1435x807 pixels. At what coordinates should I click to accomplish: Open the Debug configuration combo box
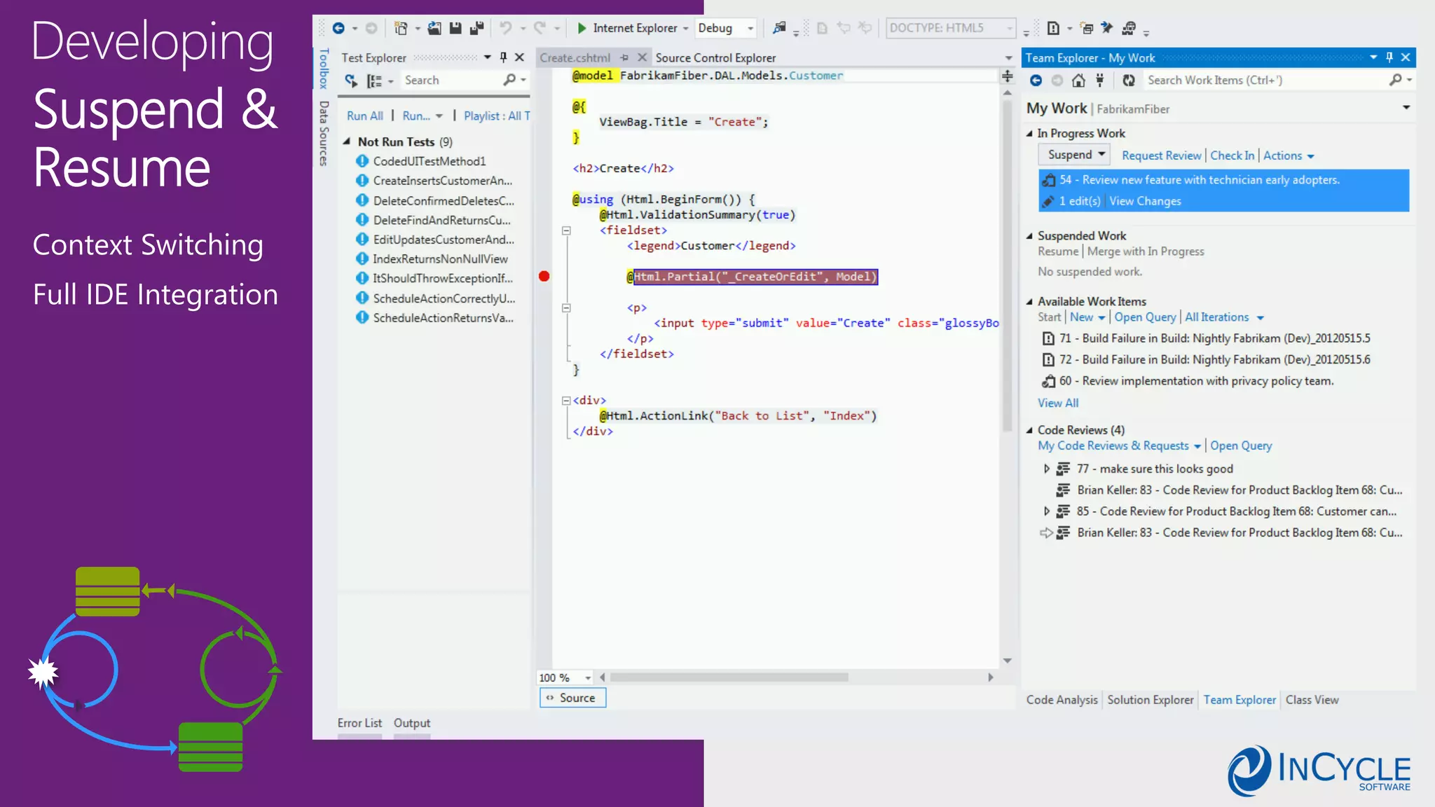pyautogui.click(x=725, y=28)
